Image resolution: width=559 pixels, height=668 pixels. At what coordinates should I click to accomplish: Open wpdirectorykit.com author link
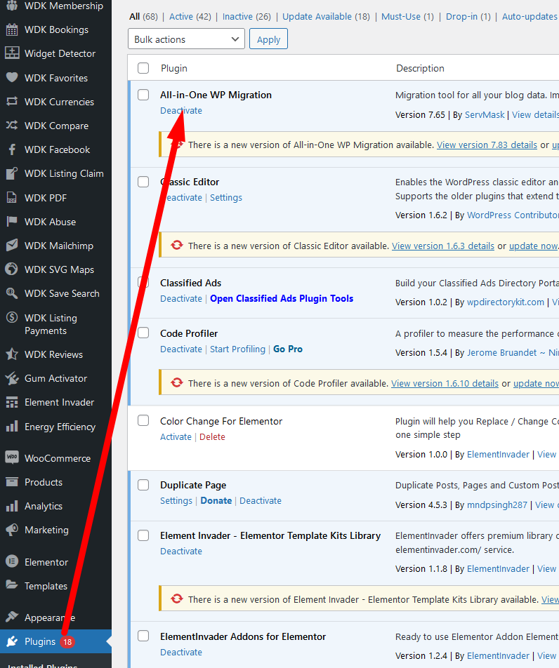[x=505, y=302]
